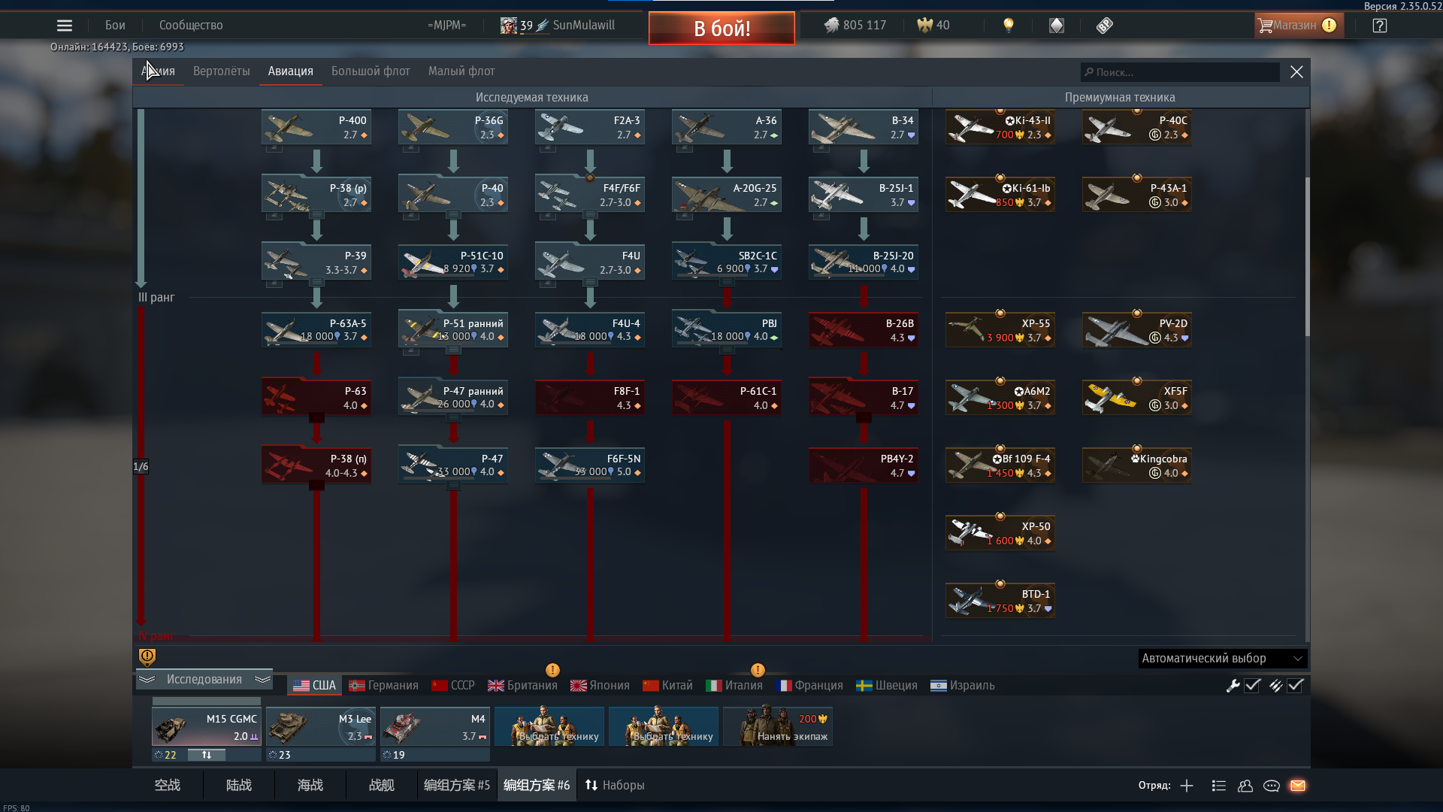Switch to the Авиация tab
The width and height of the screenshot is (1443, 812).
coord(291,71)
